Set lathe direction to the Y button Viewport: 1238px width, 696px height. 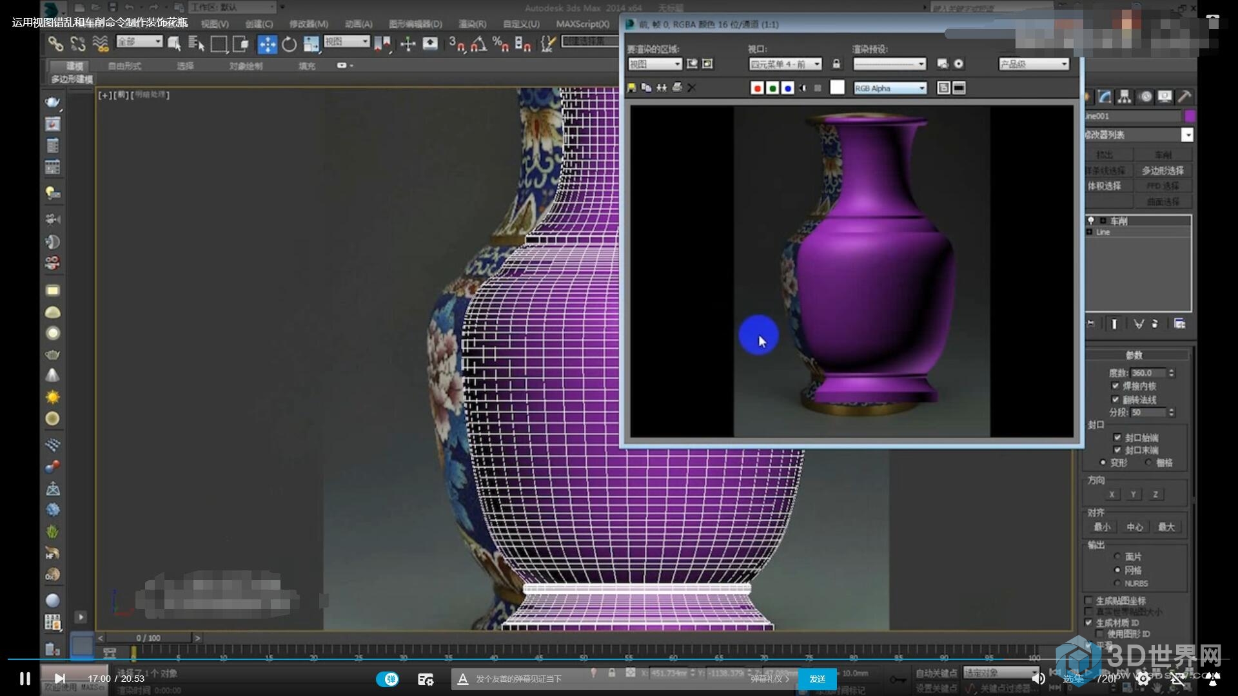1133,494
